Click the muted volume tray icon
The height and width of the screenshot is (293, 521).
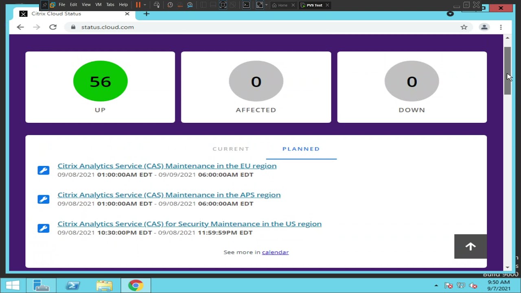473,286
